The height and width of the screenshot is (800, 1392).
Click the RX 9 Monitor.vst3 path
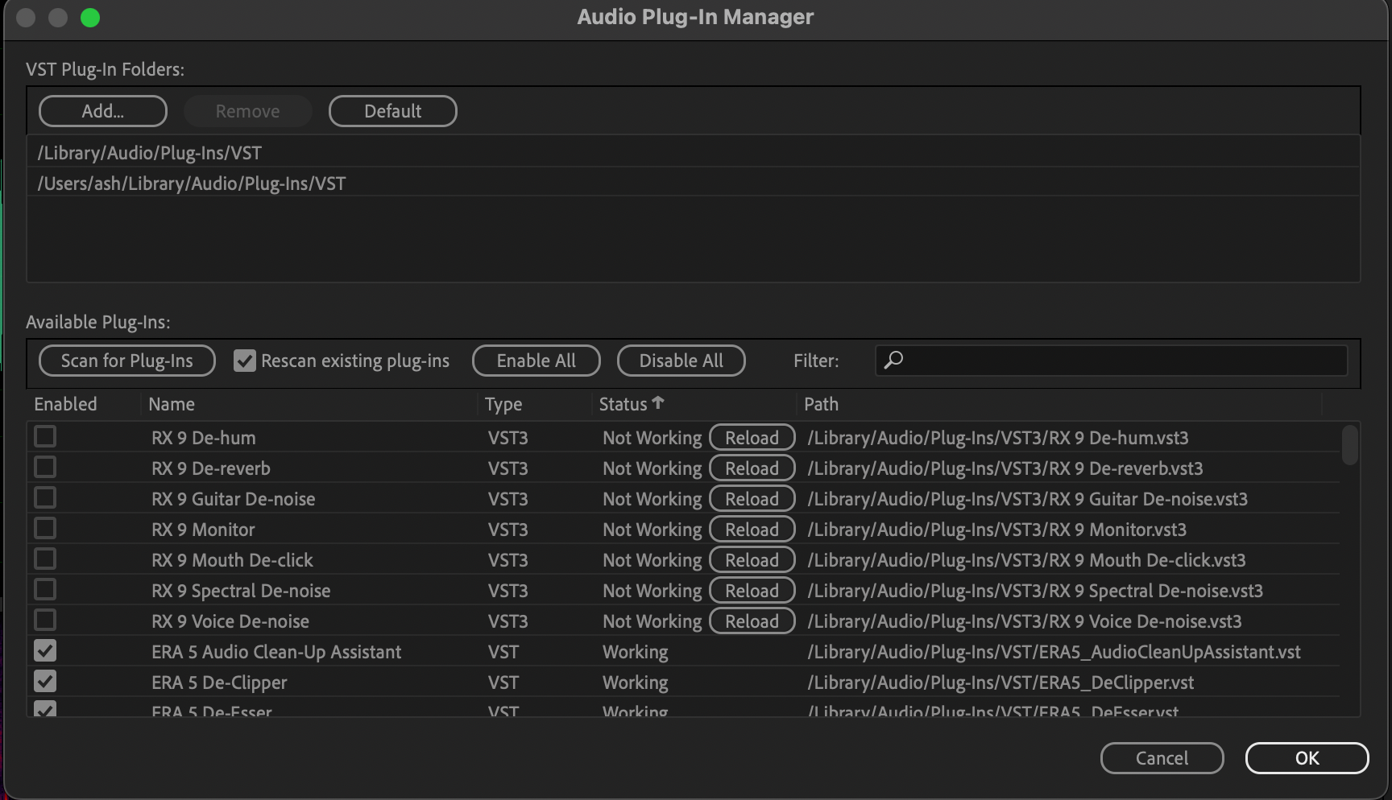click(x=997, y=530)
